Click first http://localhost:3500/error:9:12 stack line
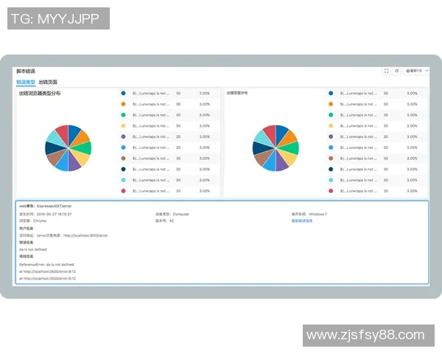Image resolution: width=442 pixels, height=354 pixels. pyautogui.click(x=49, y=271)
